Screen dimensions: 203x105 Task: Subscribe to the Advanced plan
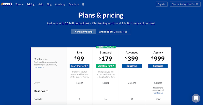(132, 66)
